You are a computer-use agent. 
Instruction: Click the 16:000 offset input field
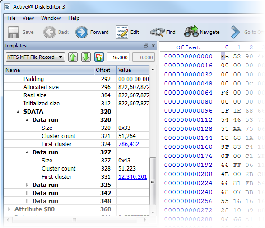tap(118, 57)
